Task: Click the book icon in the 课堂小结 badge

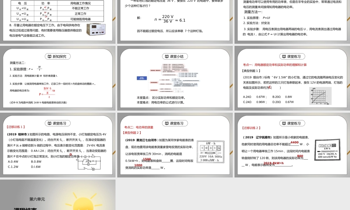Action: point(167,56)
